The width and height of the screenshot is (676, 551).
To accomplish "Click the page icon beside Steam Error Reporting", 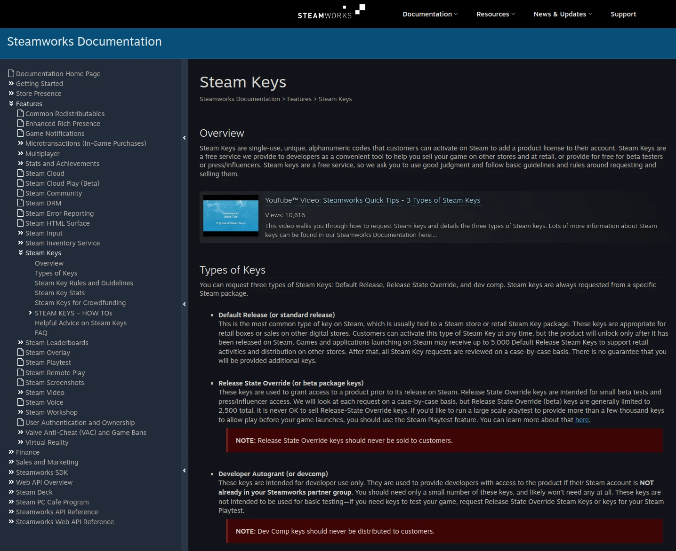I will [x=21, y=213].
